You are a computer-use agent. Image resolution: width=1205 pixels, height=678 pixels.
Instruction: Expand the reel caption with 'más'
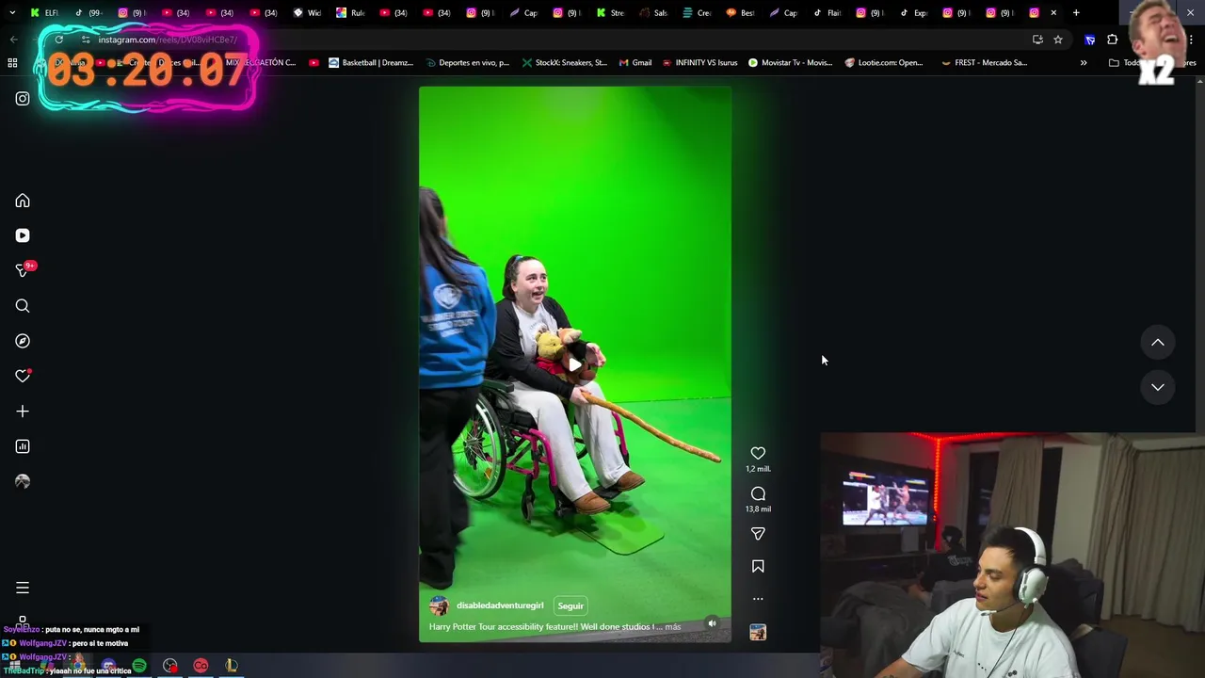click(x=672, y=626)
